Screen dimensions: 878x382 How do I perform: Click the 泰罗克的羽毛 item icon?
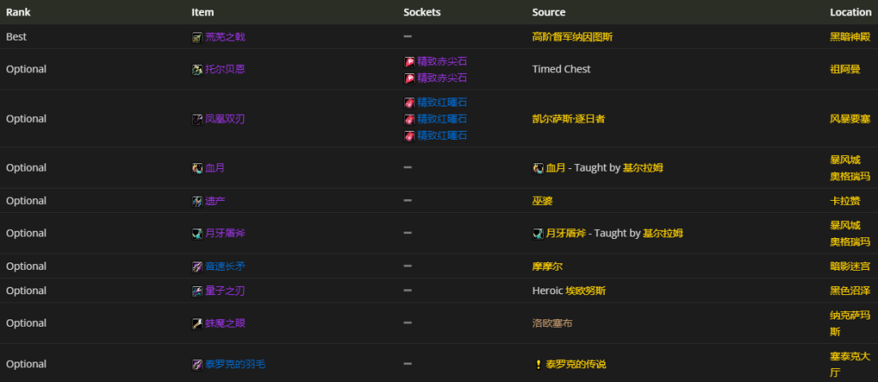point(197,364)
